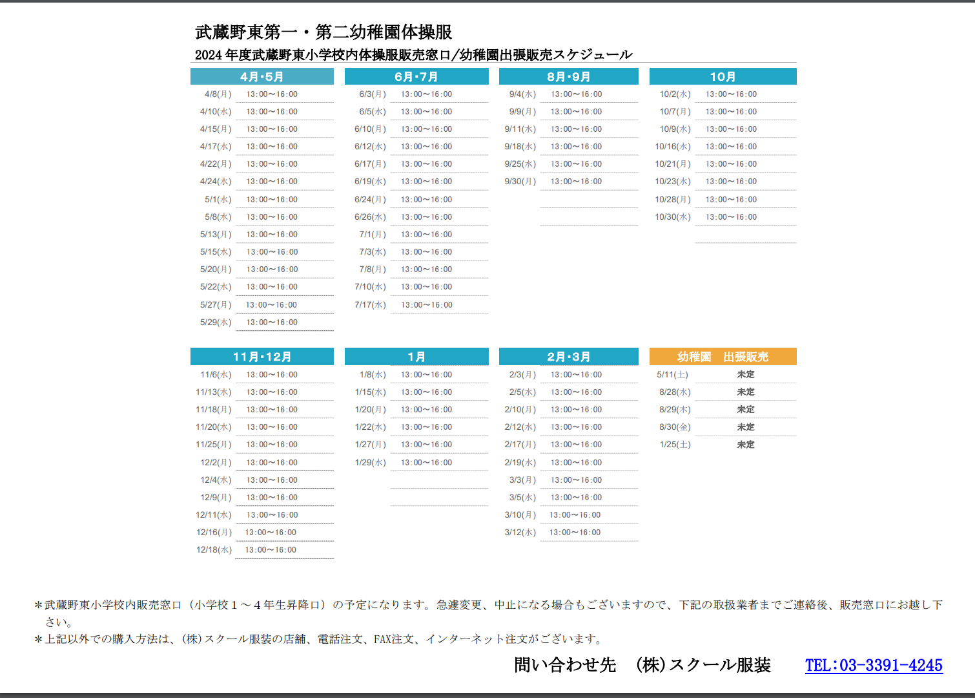
Task: Click the time 13:00〜16:00 for 9/9(月)
Action: click(x=576, y=112)
